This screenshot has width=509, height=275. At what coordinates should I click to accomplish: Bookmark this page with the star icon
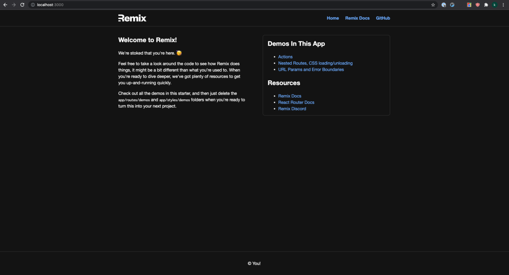pos(433,5)
